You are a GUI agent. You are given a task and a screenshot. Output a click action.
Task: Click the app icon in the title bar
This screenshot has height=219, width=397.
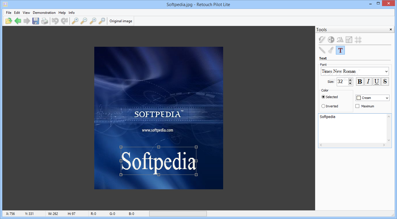[x=5, y=4]
